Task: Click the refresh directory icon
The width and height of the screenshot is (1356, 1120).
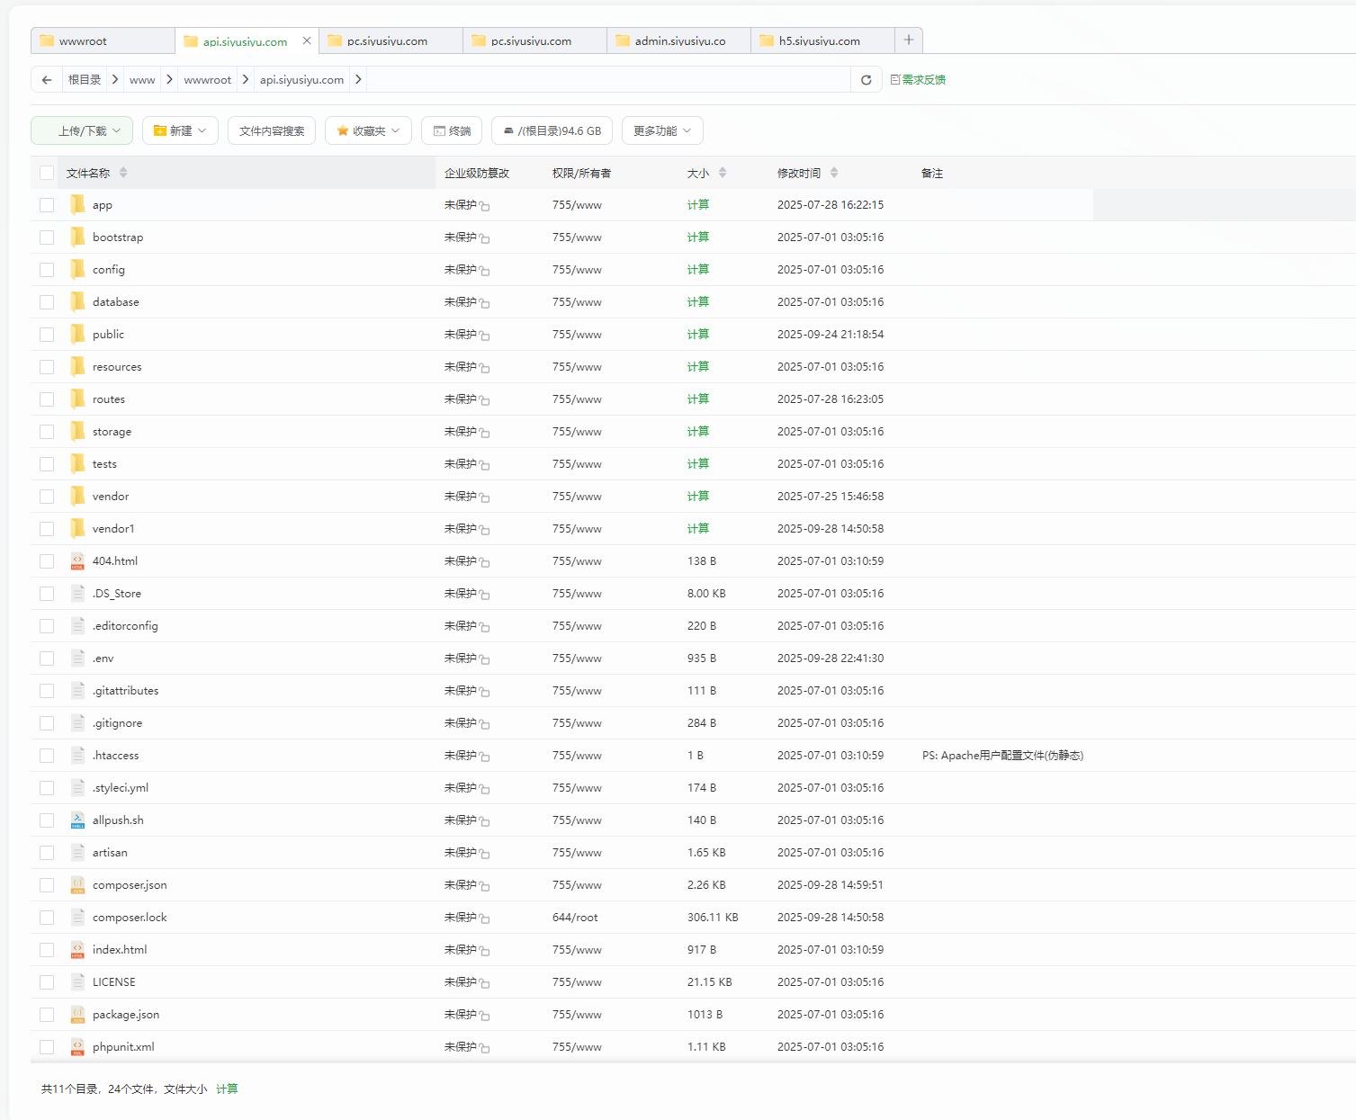Action: tap(866, 80)
